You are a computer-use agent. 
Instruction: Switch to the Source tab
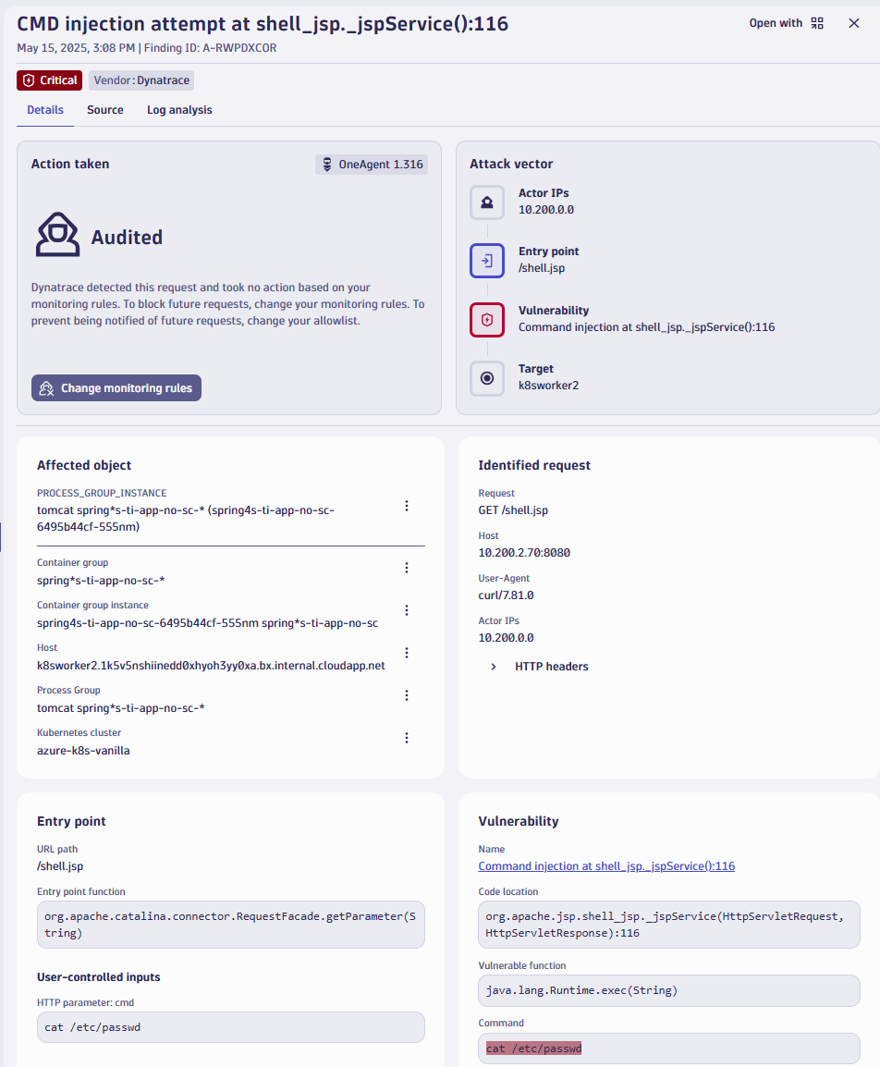[104, 109]
